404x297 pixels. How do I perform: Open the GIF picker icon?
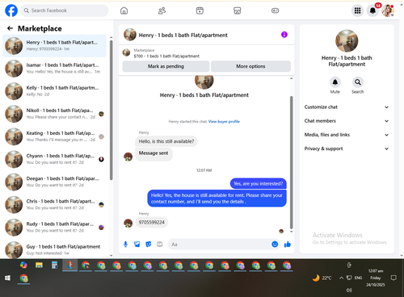[x=160, y=245]
